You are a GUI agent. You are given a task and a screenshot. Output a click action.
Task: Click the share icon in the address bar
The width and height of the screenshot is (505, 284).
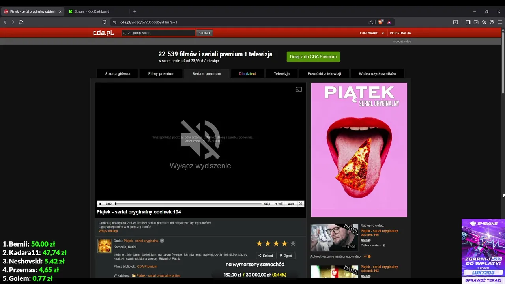click(371, 22)
